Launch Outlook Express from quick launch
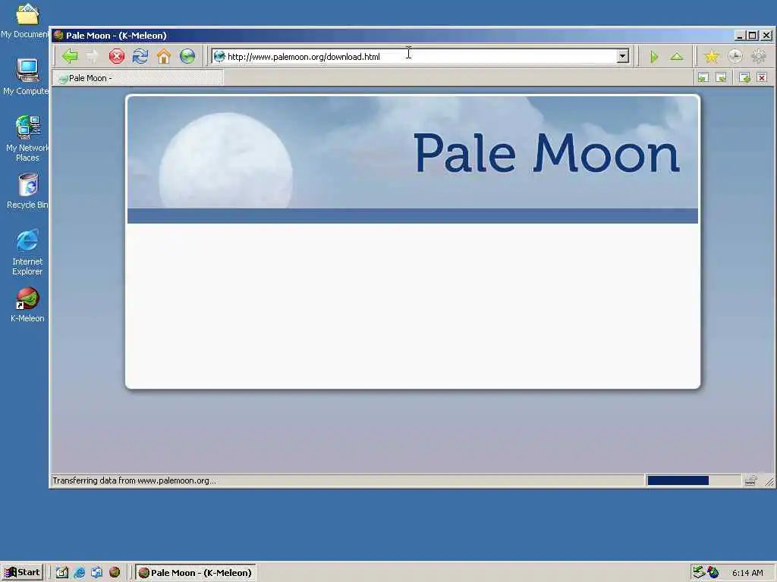 [x=96, y=573]
